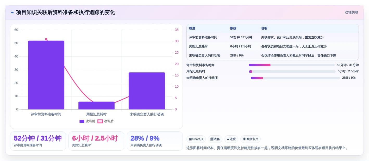Click the x-axis label 周报汇总耗时

(x=96, y=114)
